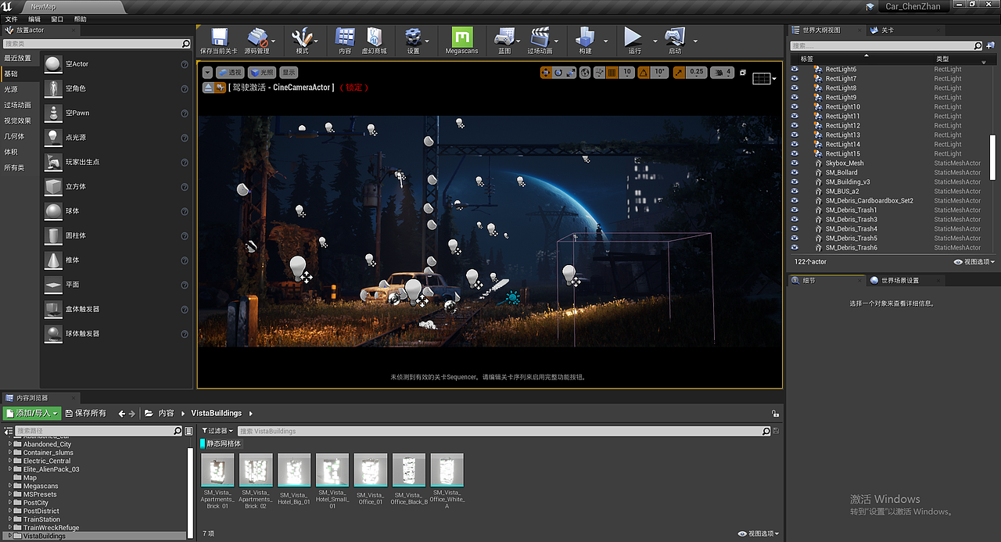Image resolution: width=1001 pixels, height=542 pixels.
Task: Toggle the grid snapping button in viewport toolbar
Action: pos(613,72)
